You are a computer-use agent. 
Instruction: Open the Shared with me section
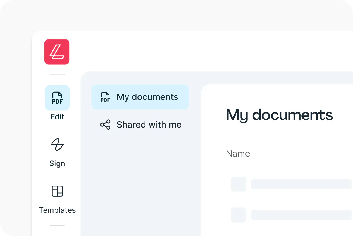pyautogui.click(x=149, y=125)
